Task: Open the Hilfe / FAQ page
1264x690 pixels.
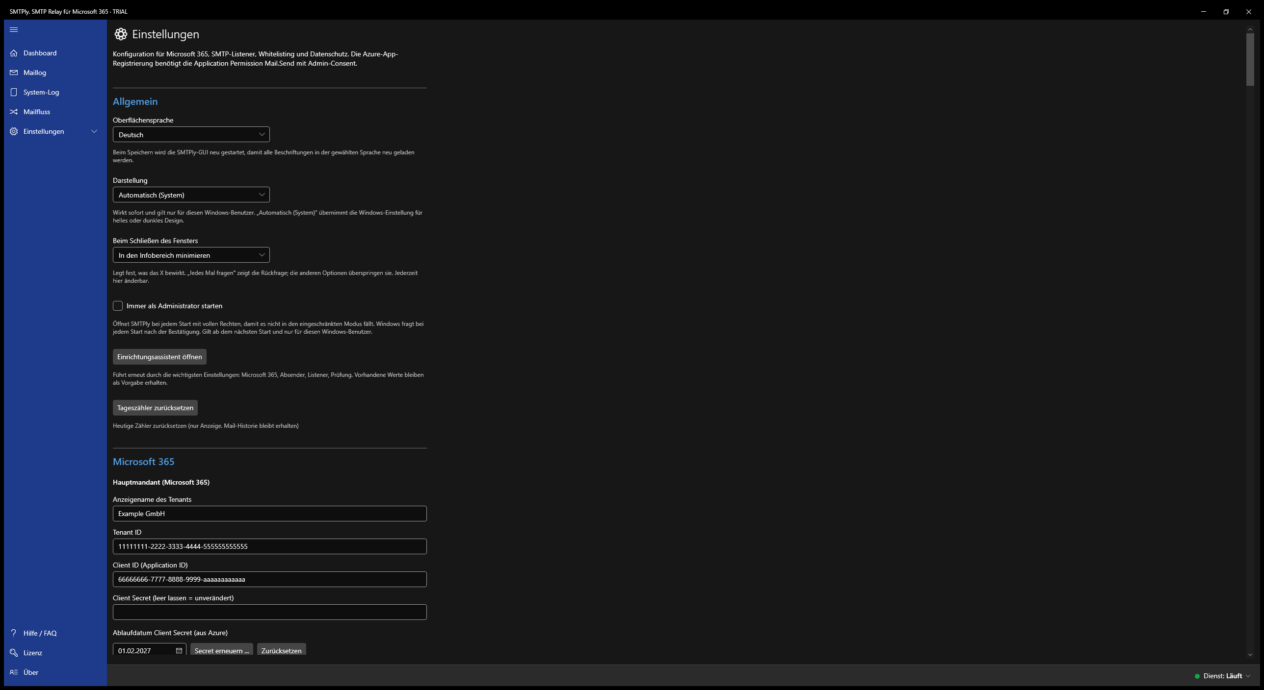Action: pos(55,633)
